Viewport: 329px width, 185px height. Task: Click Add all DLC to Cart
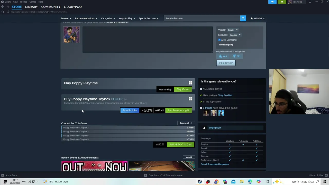pos(180,144)
